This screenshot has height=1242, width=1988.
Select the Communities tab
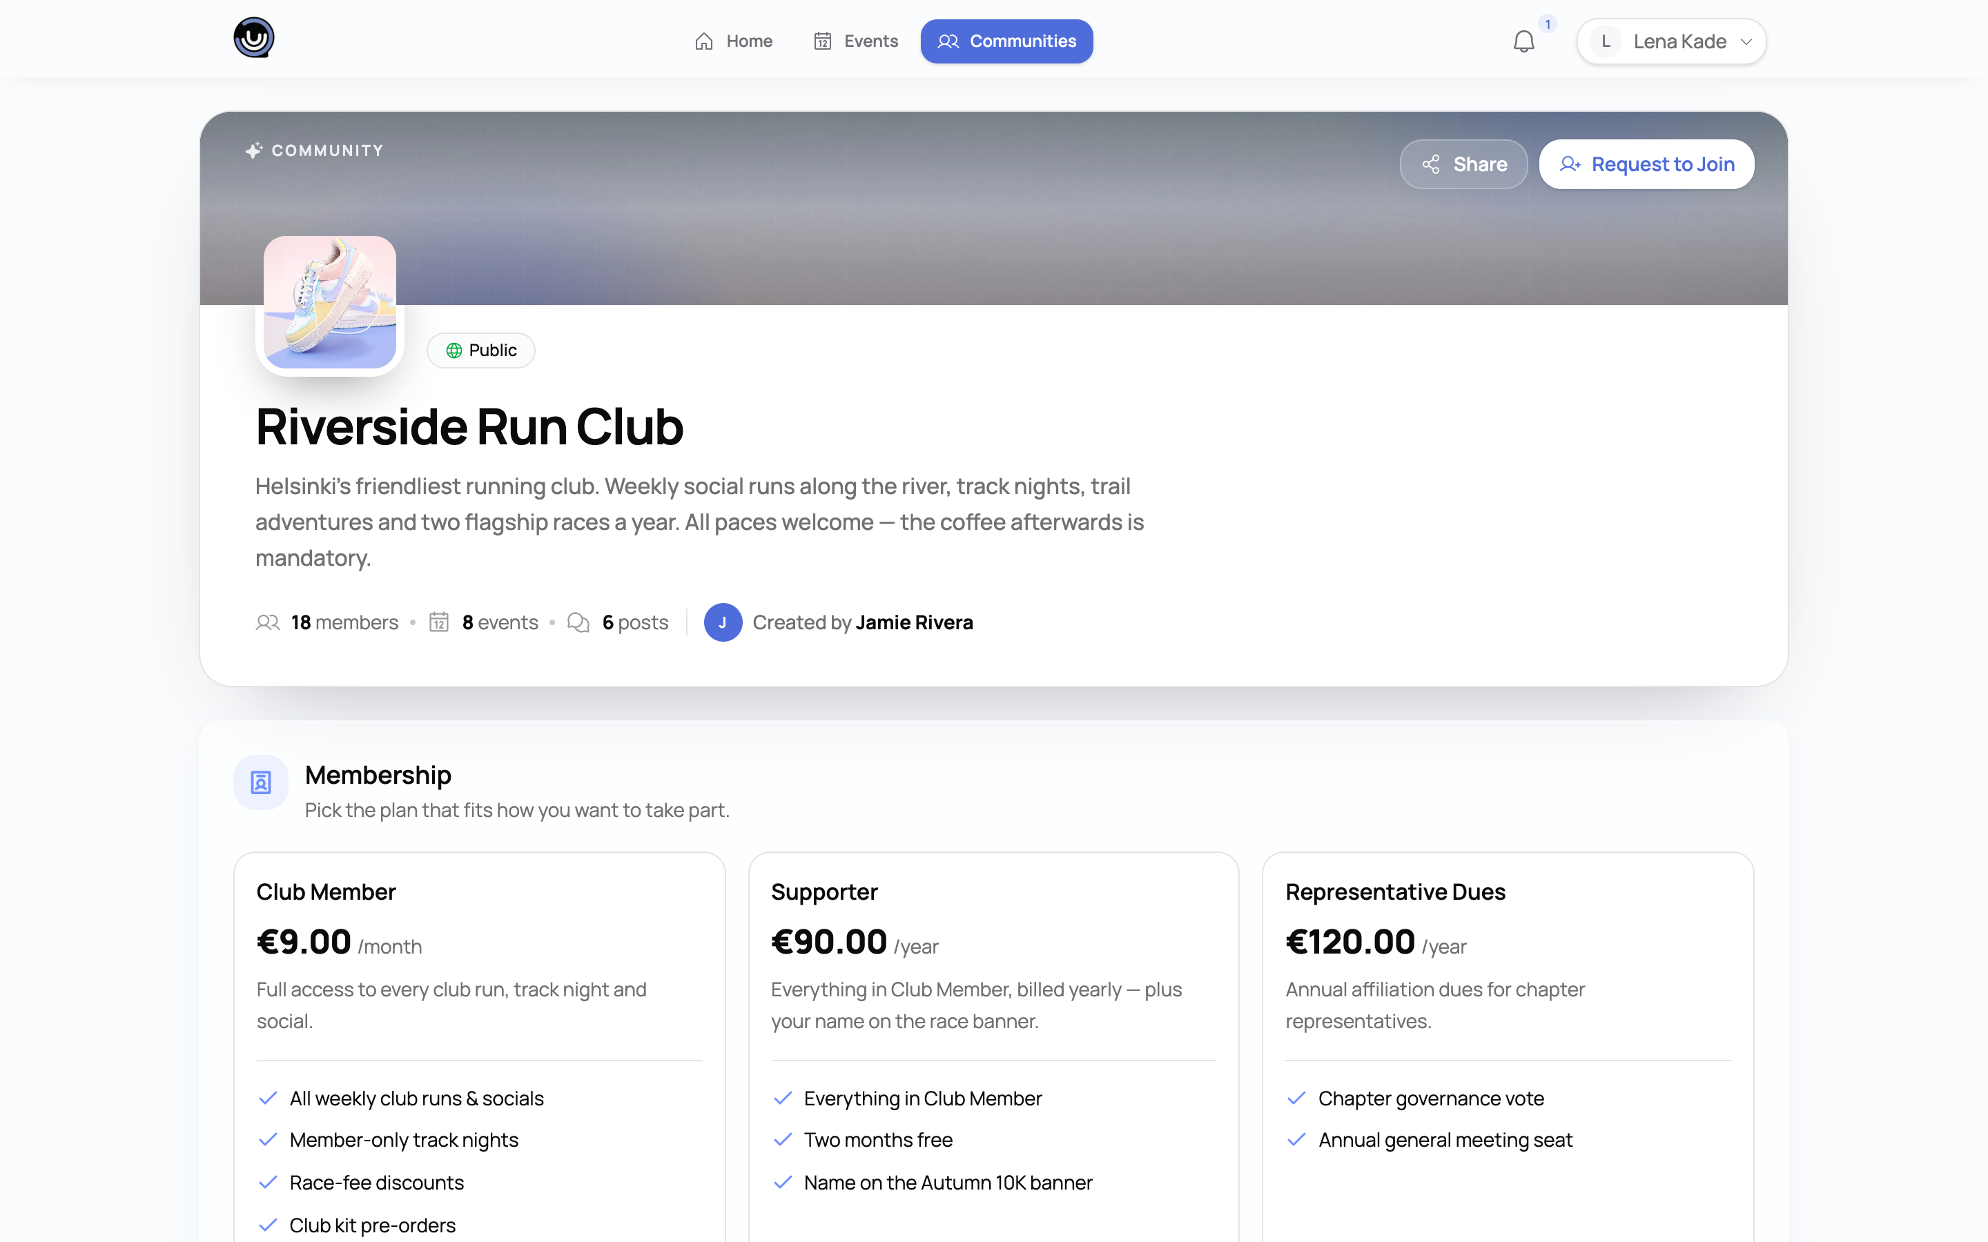(x=1006, y=41)
